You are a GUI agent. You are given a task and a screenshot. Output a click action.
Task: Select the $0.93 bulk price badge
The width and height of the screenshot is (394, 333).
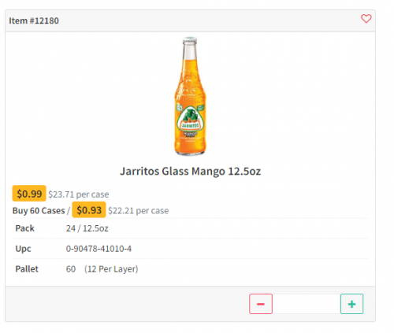click(x=89, y=210)
